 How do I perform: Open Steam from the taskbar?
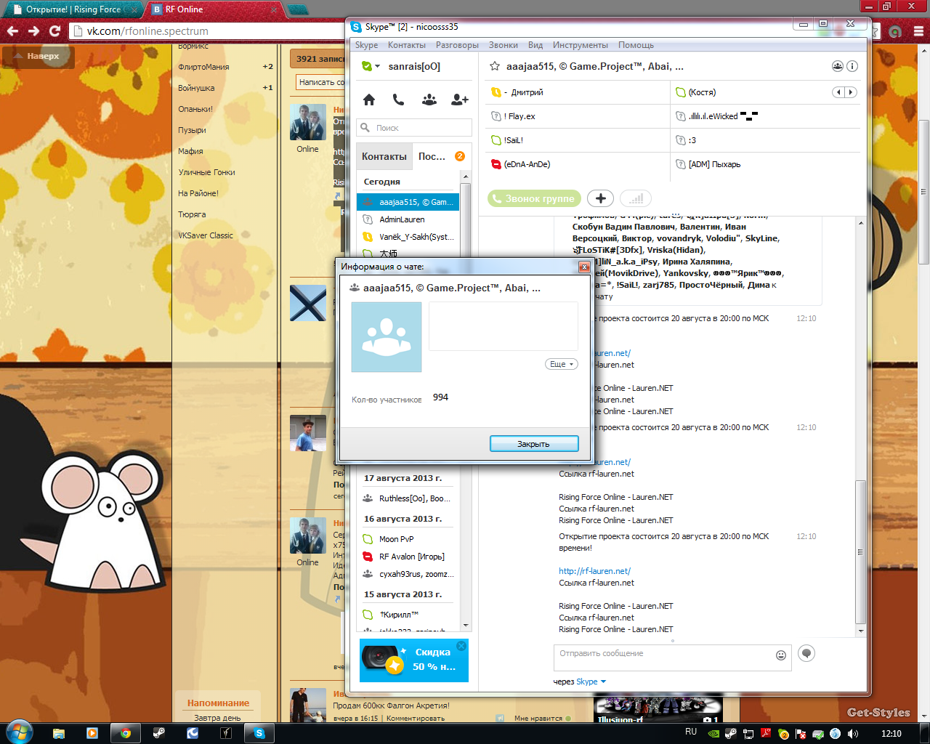[159, 733]
